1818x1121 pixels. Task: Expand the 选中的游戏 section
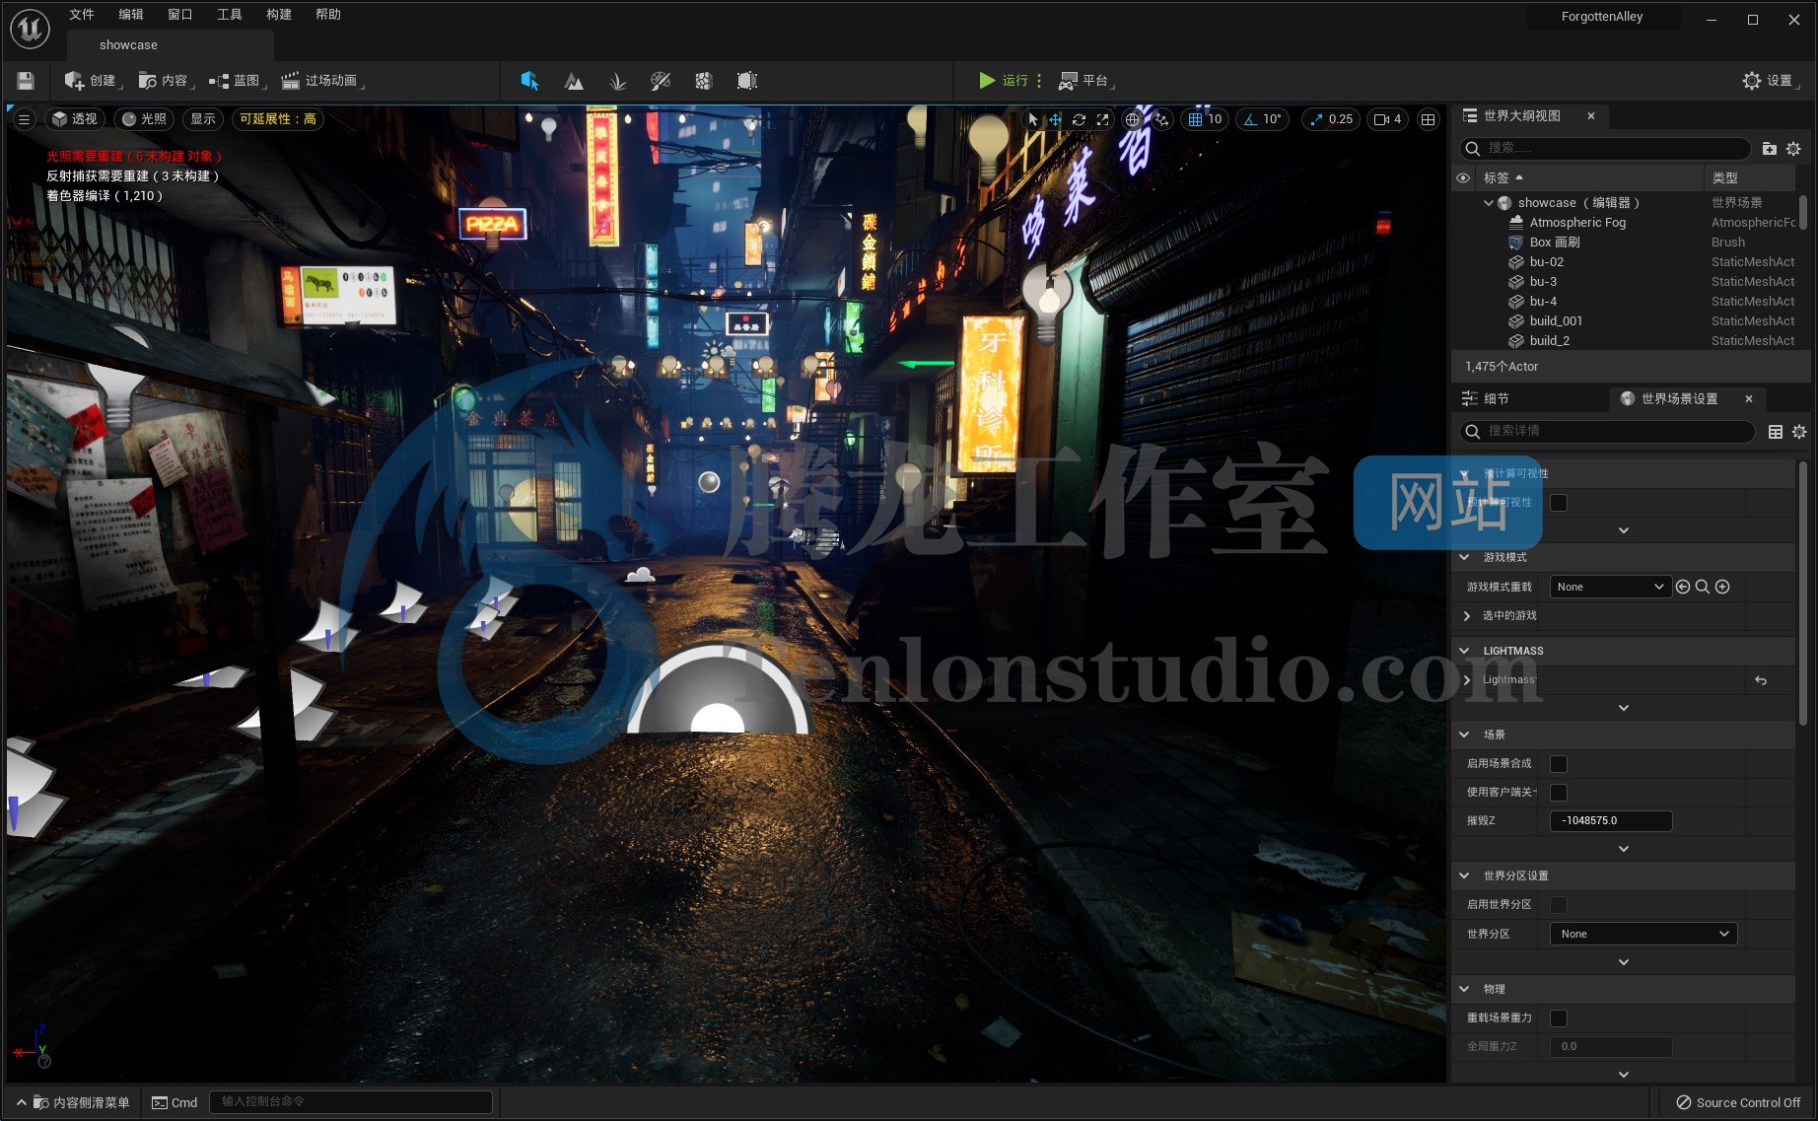tap(1467, 615)
